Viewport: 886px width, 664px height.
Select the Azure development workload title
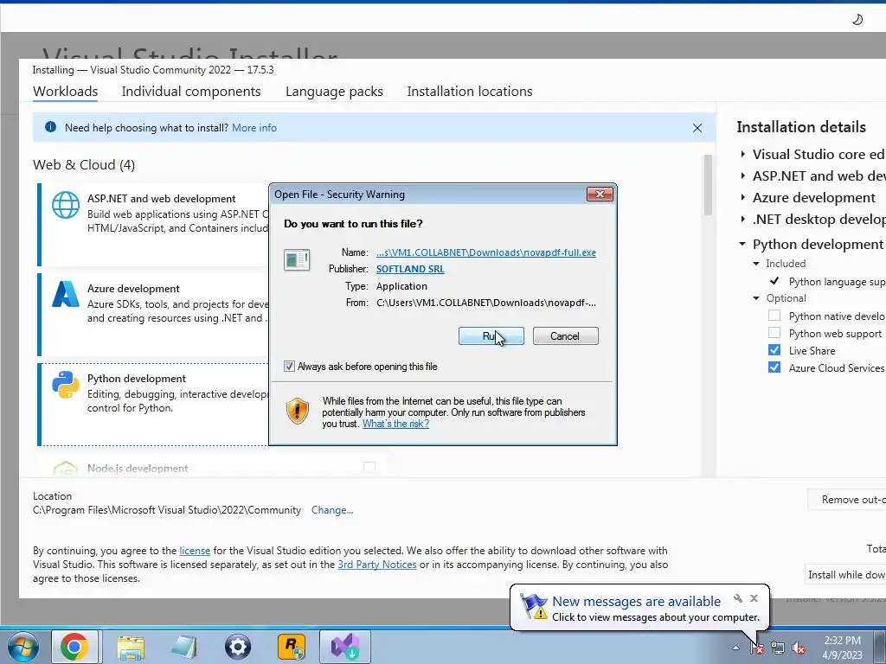[x=133, y=289]
